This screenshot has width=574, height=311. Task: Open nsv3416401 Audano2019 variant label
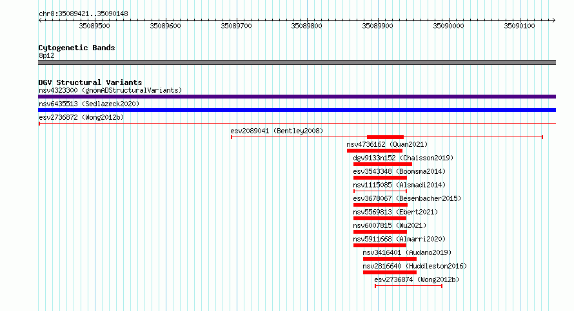[x=407, y=252]
